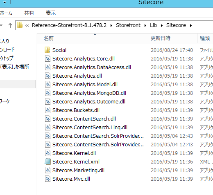213x195 pixels.
Task: Select ダウンロード in the navigation pane
Action: pyautogui.click(x=7, y=49)
